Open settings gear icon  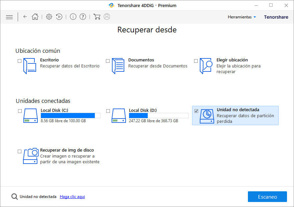[49, 17]
